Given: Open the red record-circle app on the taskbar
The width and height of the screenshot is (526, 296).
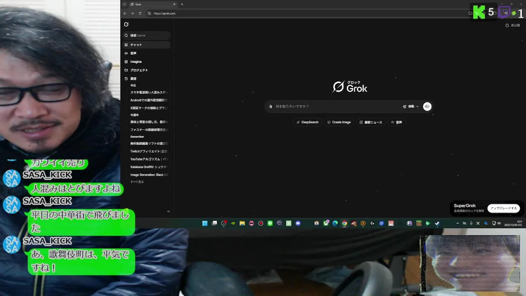Looking at the screenshot, I should point(261,223).
